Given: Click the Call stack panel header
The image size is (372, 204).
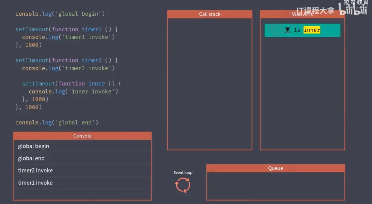Looking at the screenshot, I should [210, 14].
